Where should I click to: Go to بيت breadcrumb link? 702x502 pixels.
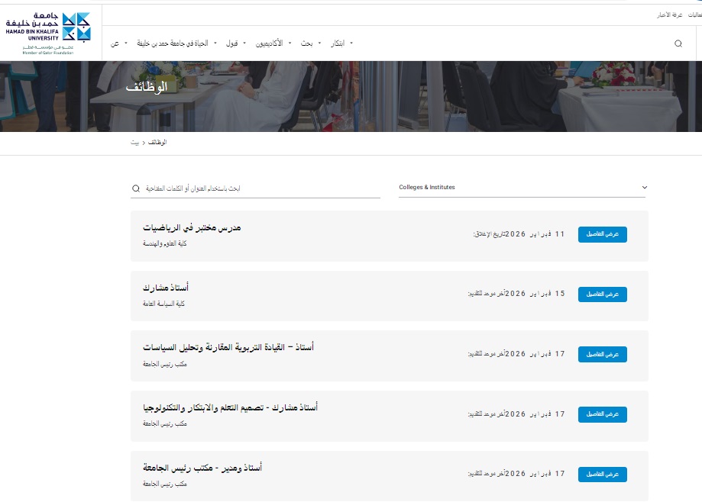135,143
